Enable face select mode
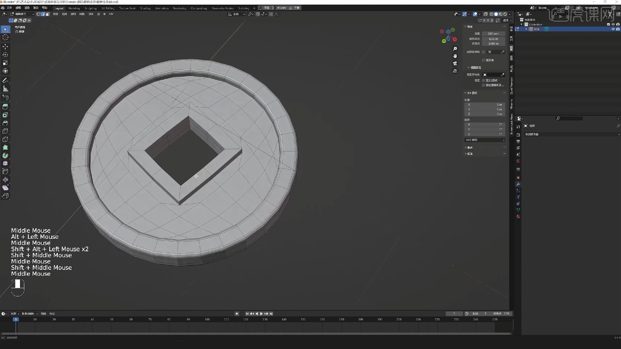The image size is (621, 349). click(48, 14)
